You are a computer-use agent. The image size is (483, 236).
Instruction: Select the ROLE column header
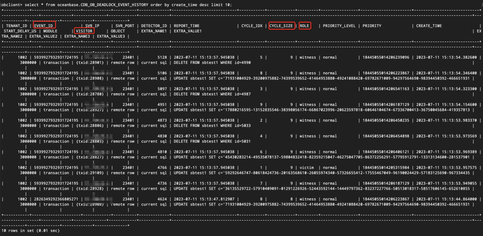pos(305,26)
